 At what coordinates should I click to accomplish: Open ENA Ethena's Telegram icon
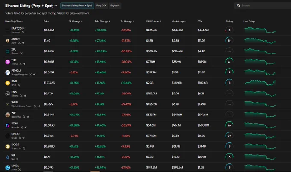point(25,96)
